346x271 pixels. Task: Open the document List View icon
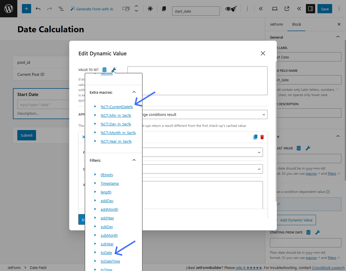(x=61, y=9)
